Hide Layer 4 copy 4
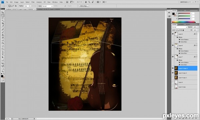This screenshot has width=200, height=120. [173, 73]
